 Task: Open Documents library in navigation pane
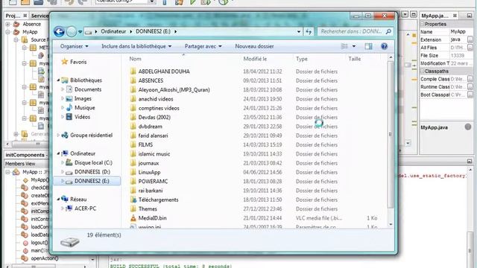tap(88, 89)
